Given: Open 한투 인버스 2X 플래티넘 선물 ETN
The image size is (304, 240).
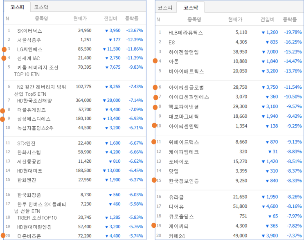Looking at the screenshot, I should click(x=40, y=208).
